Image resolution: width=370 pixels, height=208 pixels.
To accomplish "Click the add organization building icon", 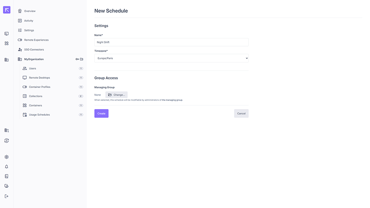I will coord(6,130).
